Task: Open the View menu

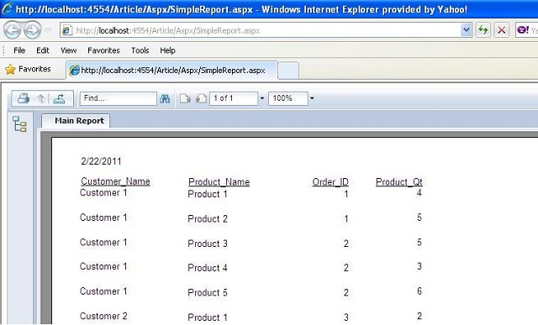Action: [x=69, y=50]
